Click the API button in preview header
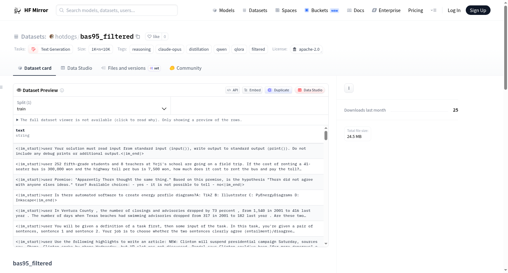508x273 pixels. click(232, 90)
